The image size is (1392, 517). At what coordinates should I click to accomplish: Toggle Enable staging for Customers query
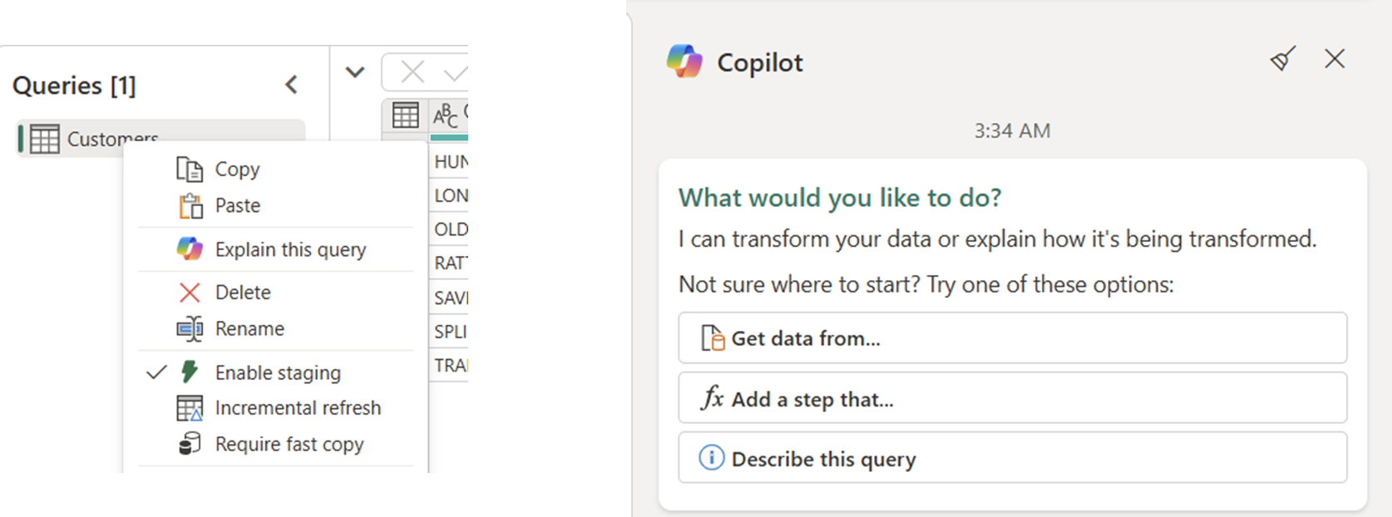(x=277, y=372)
